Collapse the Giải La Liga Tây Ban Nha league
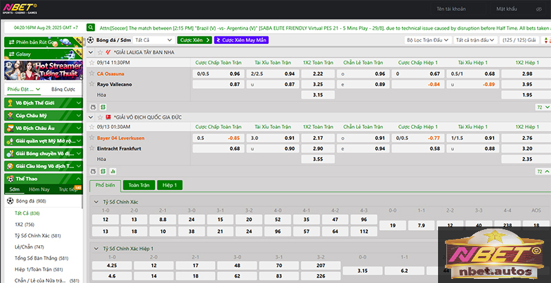This screenshot has width=551, height=283. [92, 52]
